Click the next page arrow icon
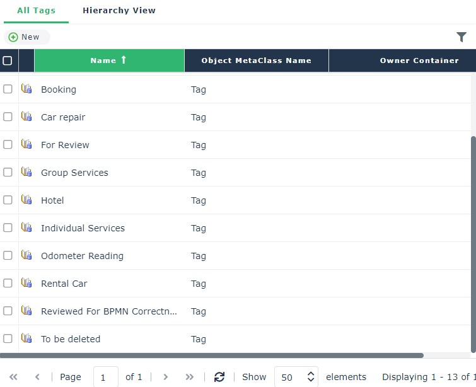 tap(166, 377)
